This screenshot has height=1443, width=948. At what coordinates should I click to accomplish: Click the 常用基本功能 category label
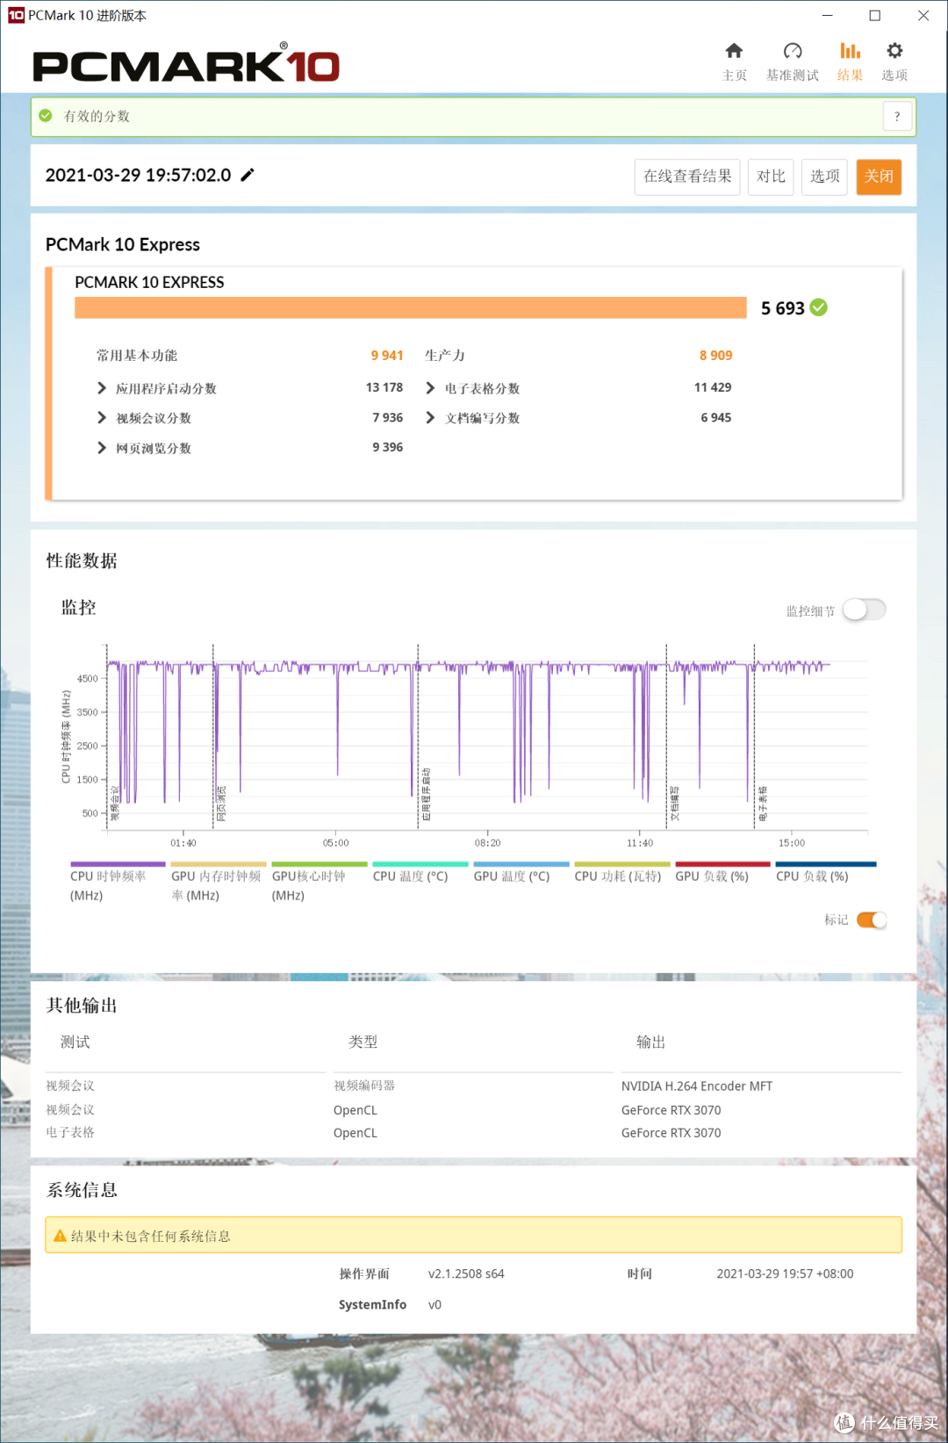pyautogui.click(x=137, y=355)
